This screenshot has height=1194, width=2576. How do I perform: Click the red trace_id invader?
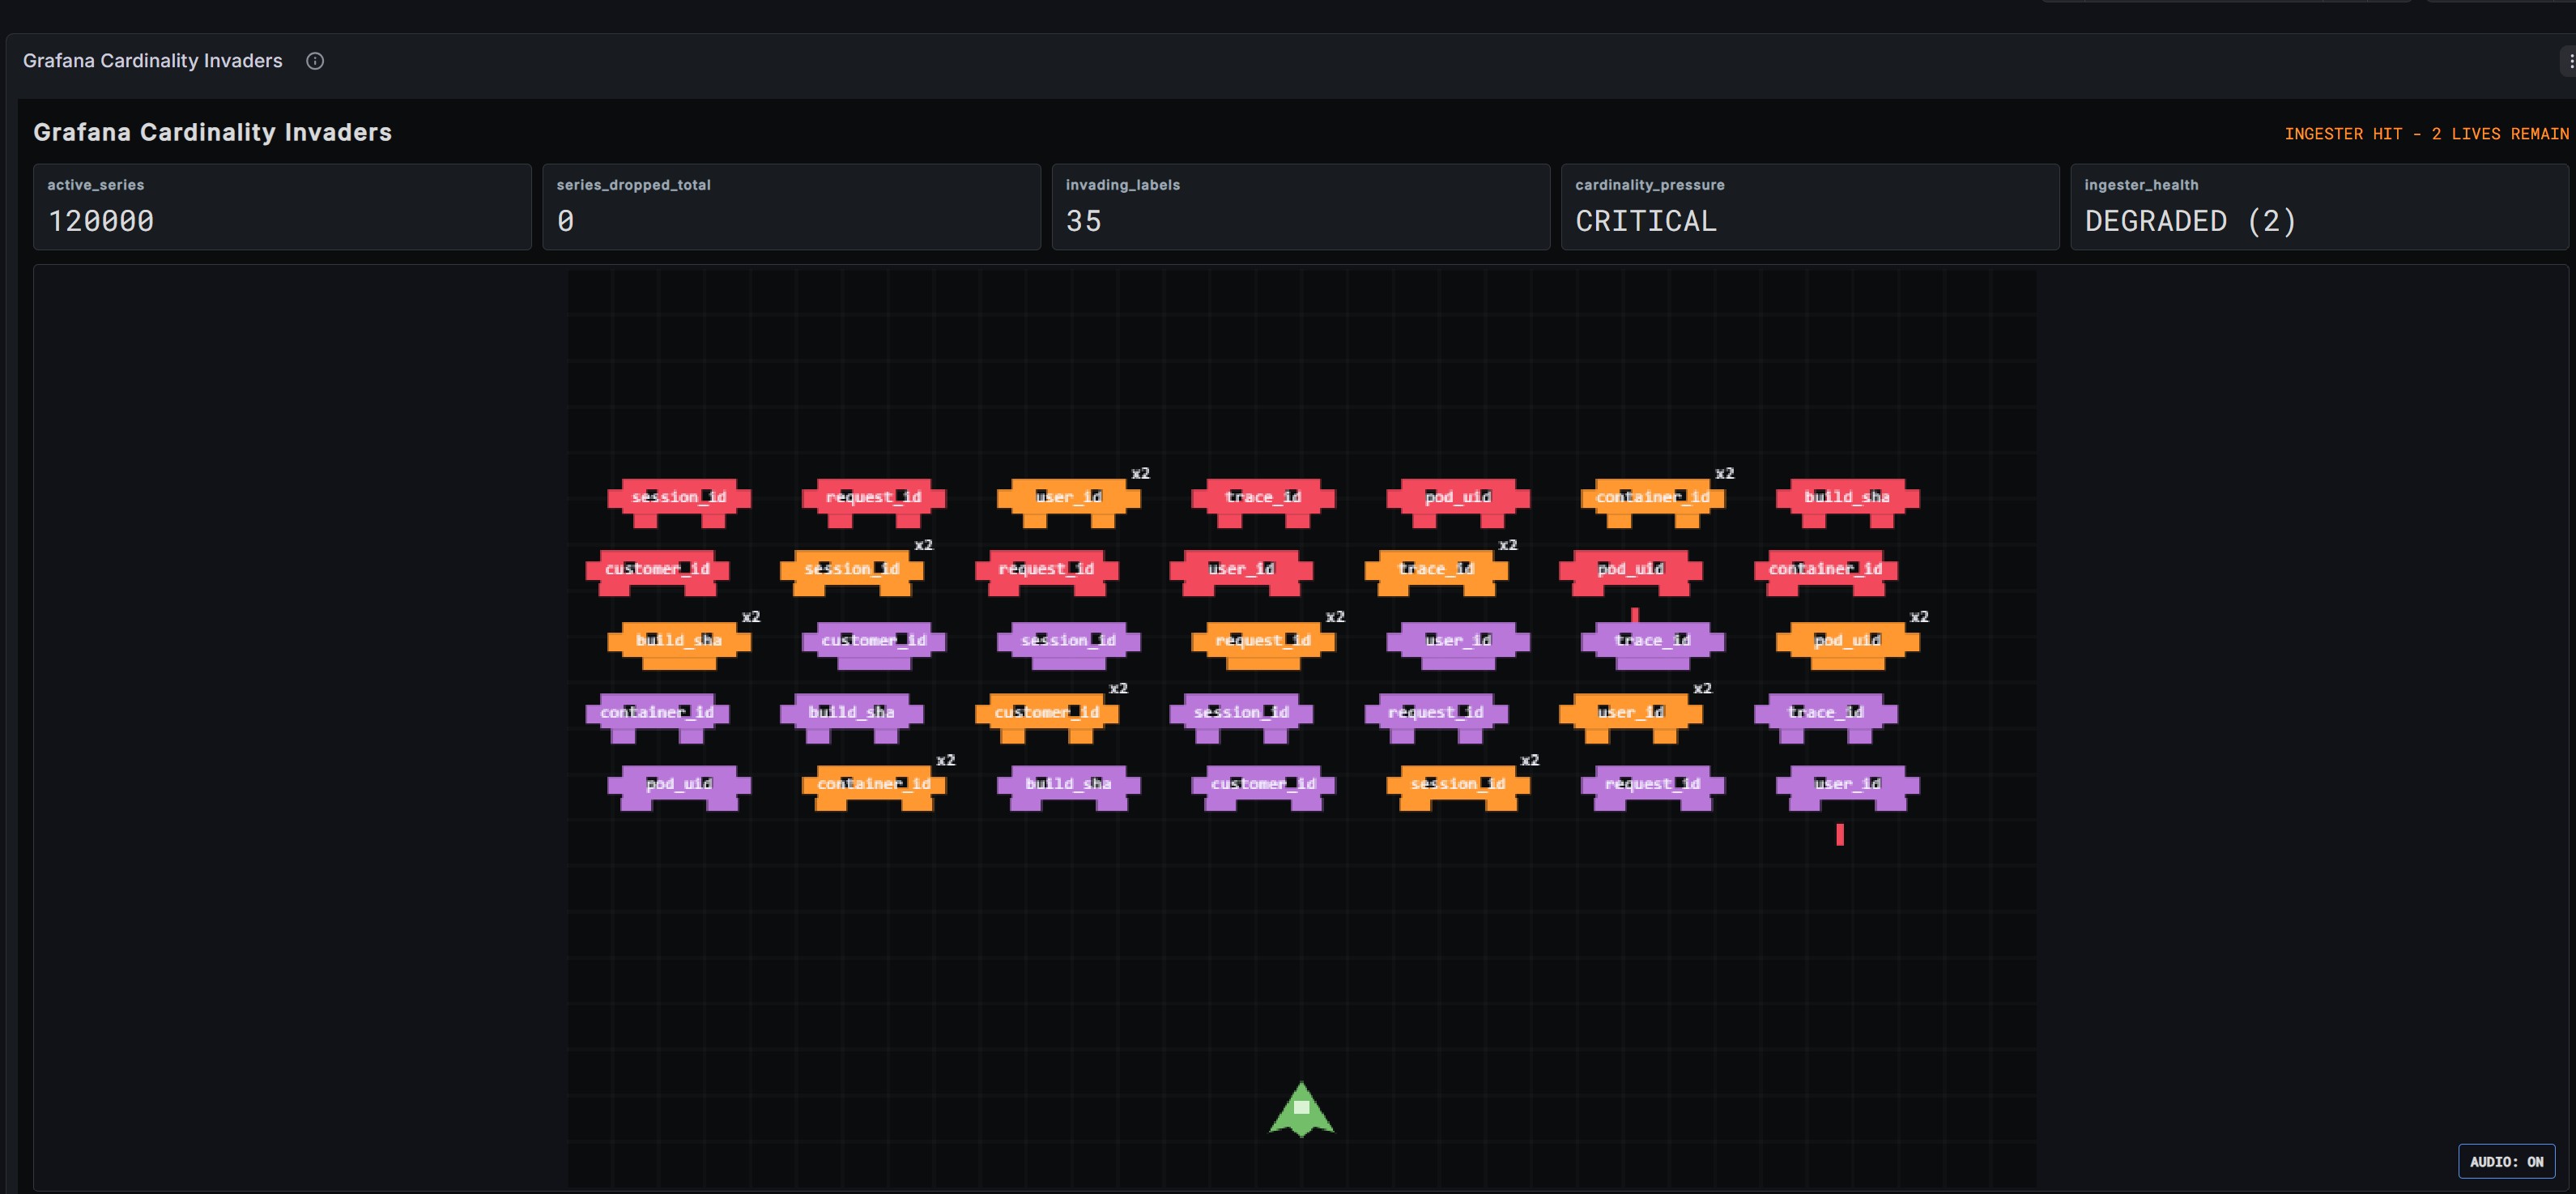pos(1263,502)
